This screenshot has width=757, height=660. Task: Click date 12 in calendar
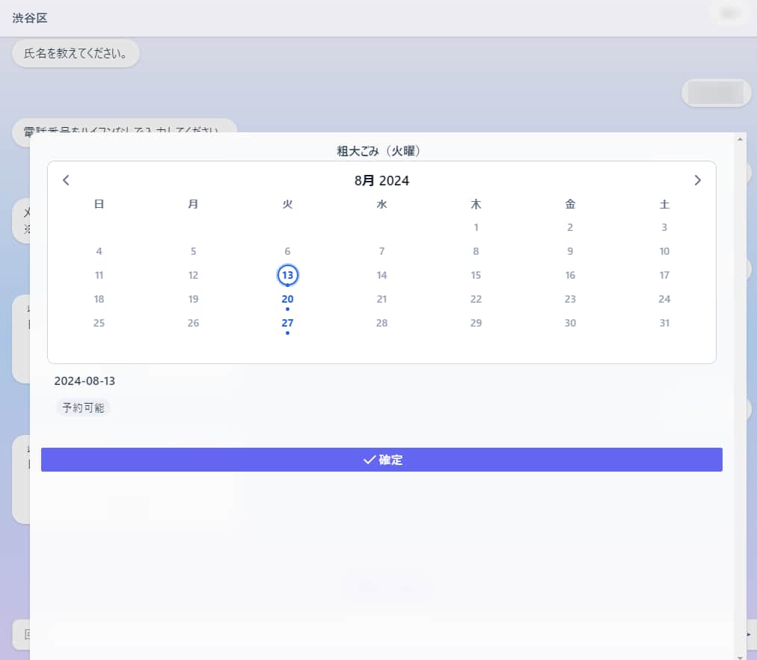(x=193, y=275)
